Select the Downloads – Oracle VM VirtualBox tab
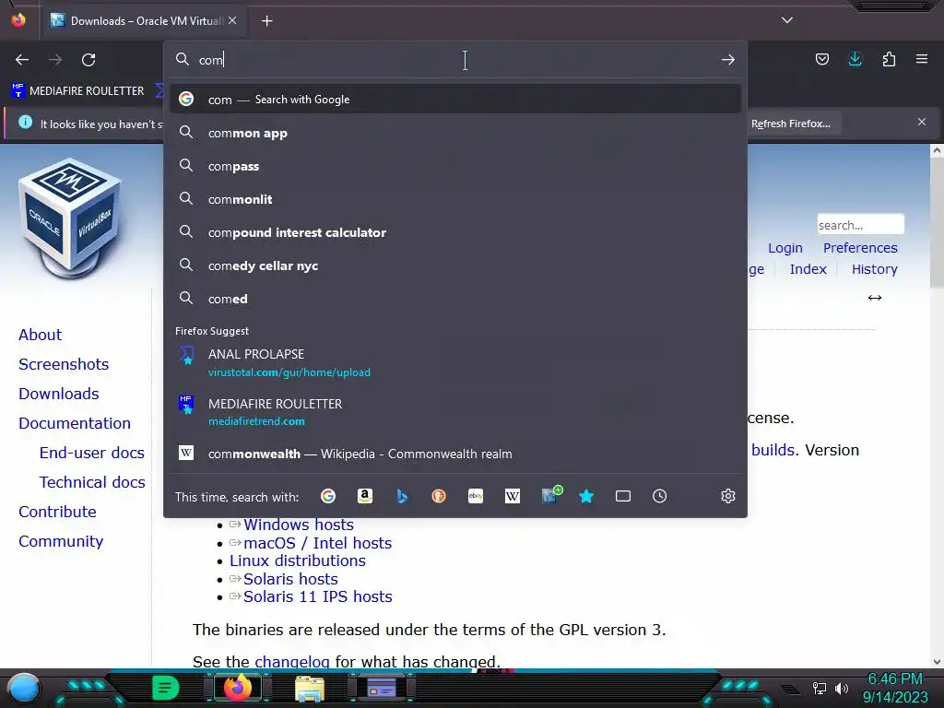This screenshot has height=708, width=944. 143,21
